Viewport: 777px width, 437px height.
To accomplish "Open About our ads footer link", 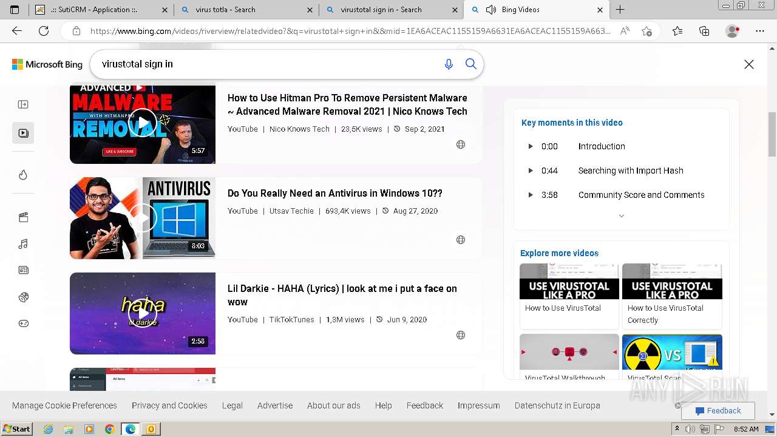I will coord(333,405).
